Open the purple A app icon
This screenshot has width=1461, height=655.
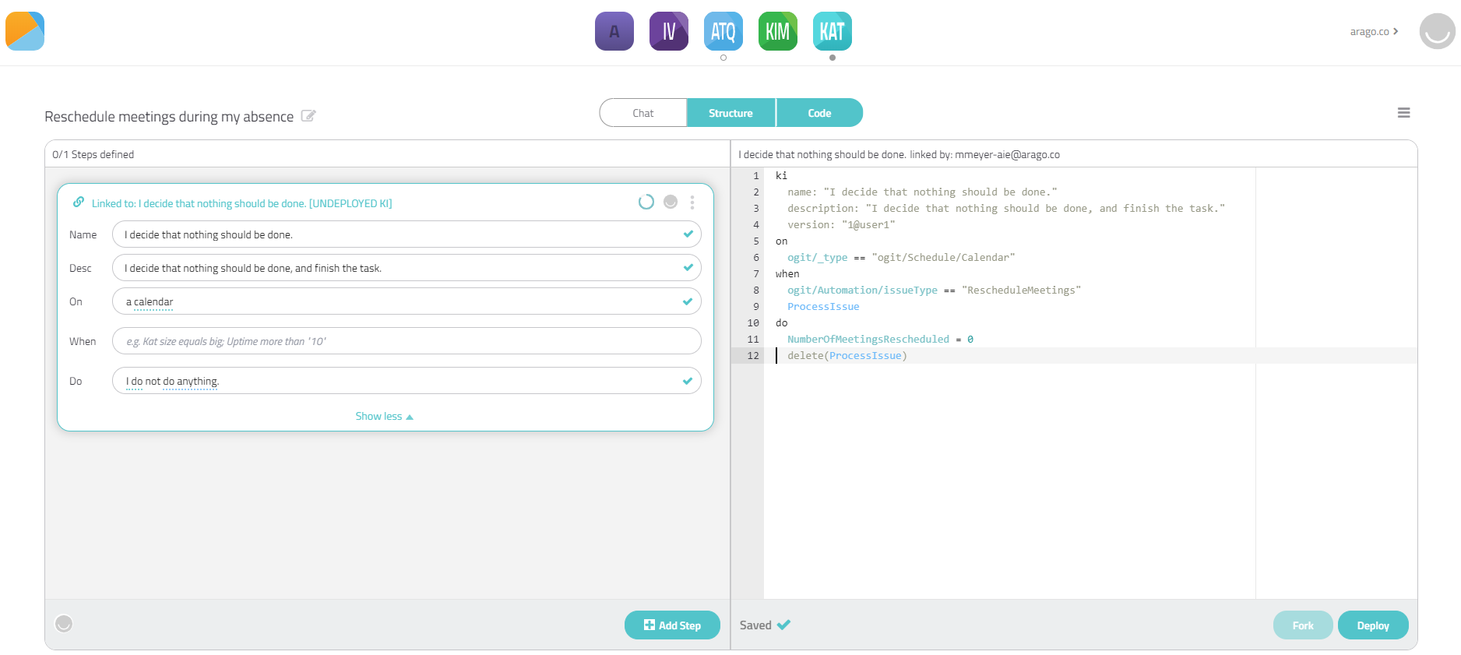(x=614, y=31)
